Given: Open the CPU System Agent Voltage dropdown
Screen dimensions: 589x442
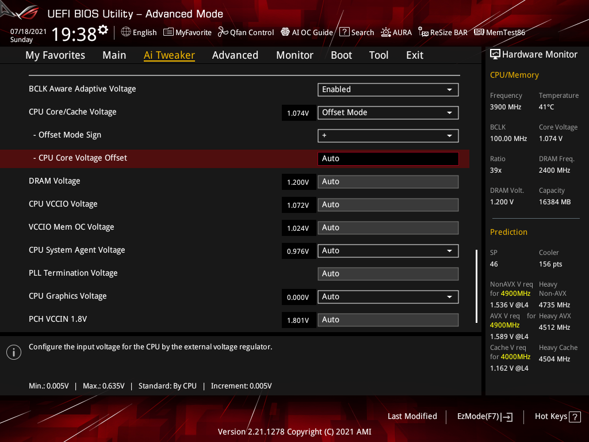Looking at the screenshot, I should pos(388,251).
